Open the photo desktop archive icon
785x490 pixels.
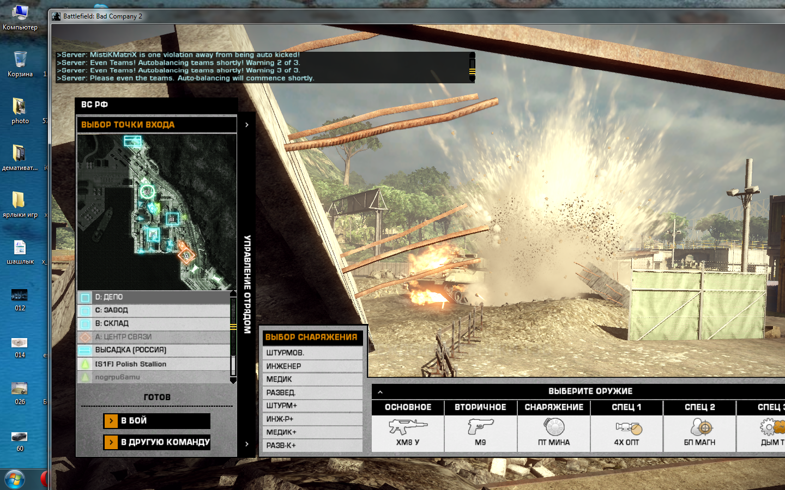(x=20, y=111)
